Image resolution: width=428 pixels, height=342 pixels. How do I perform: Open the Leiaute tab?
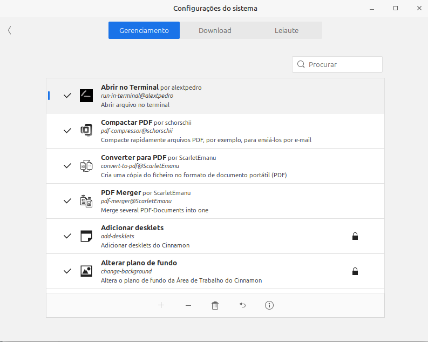click(x=286, y=30)
